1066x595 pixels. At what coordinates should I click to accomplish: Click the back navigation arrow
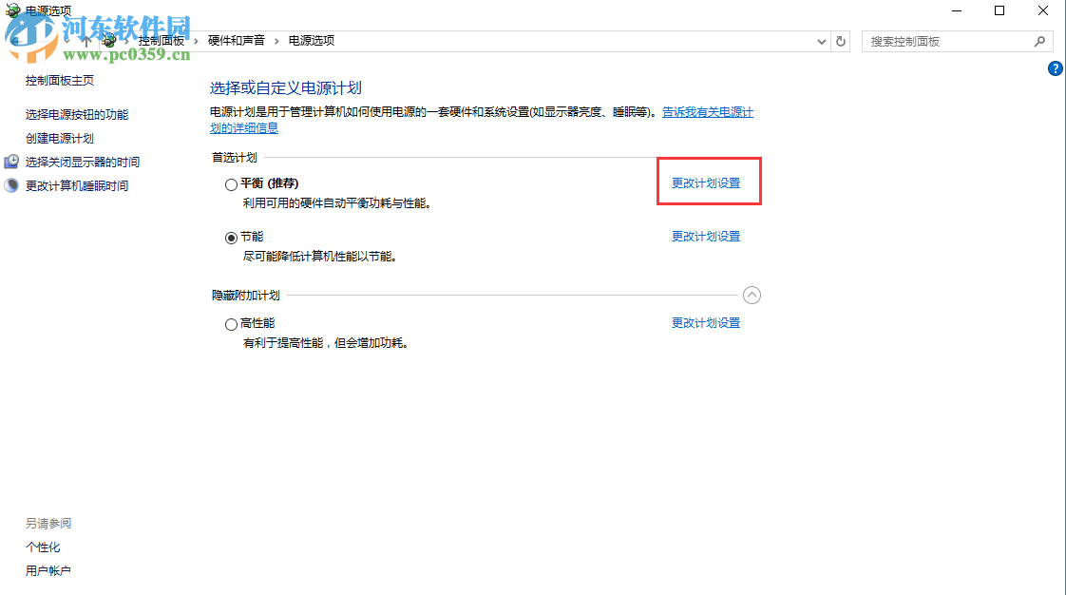point(15,41)
